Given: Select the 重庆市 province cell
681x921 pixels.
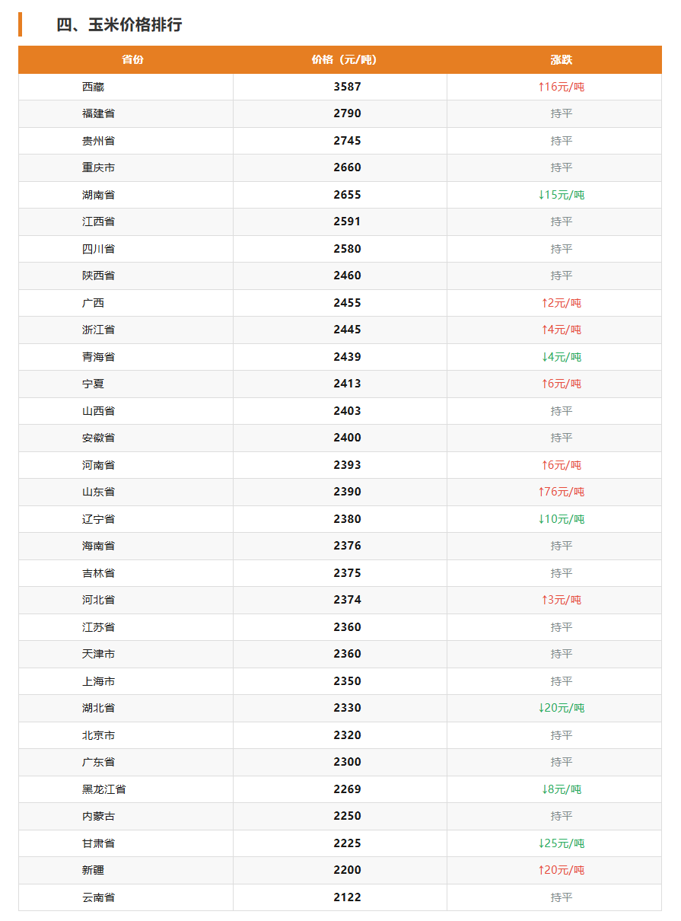Looking at the screenshot, I should (x=99, y=167).
